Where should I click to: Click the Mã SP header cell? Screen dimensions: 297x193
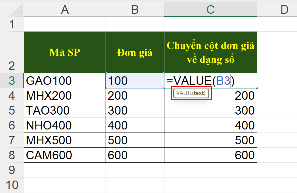tap(64, 52)
